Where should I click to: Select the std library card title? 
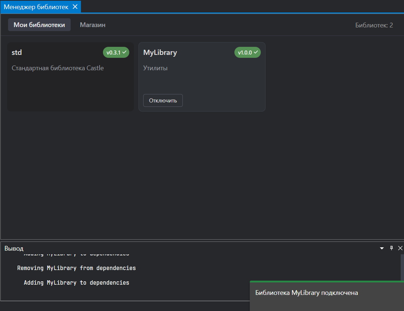tap(17, 52)
